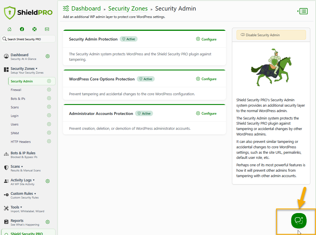This screenshot has height=235, width=316.
Task: Click the ShieldPRO logo
Action: pyautogui.click(x=28, y=13)
